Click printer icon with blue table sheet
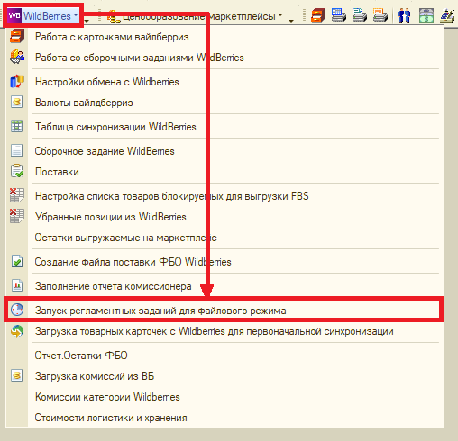Screen dimensions: 458x441 [x=339, y=15]
